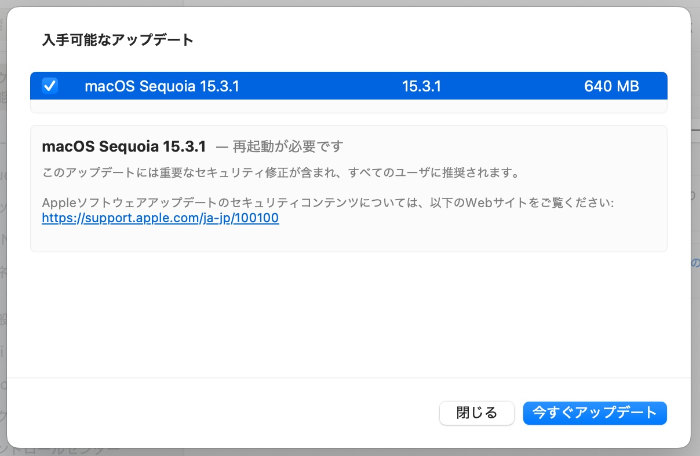Click the 再起動が必要です notice text
The image size is (700, 456).
pos(288,146)
